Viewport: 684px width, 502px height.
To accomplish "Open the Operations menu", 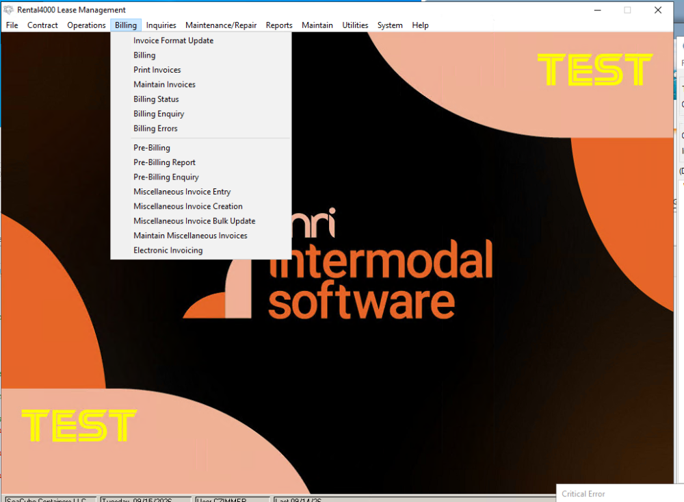I will 86,25.
